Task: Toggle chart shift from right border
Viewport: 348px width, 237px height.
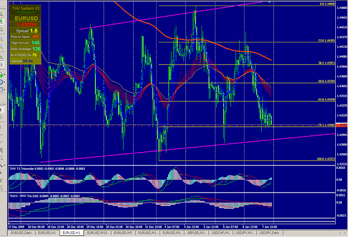Action: [1, 64]
